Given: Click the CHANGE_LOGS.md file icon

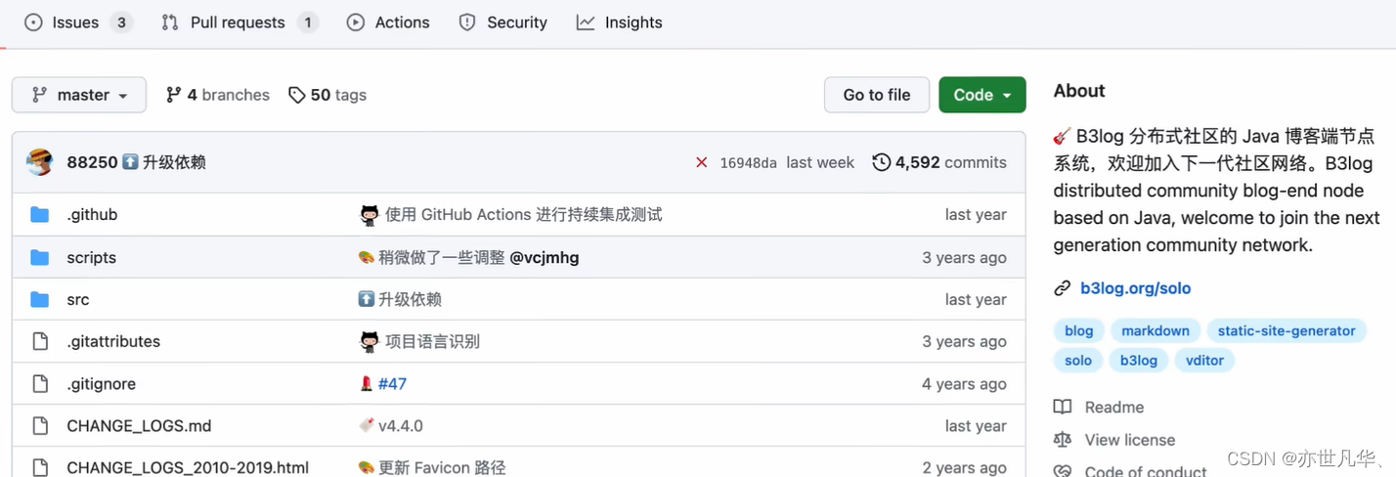Looking at the screenshot, I should click(40, 426).
